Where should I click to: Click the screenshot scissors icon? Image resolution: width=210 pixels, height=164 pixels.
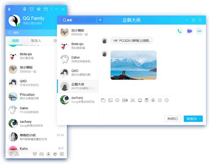point(132,100)
